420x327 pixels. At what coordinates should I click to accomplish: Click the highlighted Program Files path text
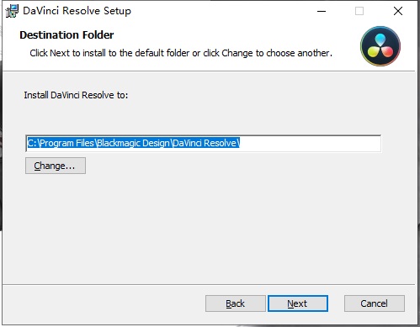click(134, 143)
